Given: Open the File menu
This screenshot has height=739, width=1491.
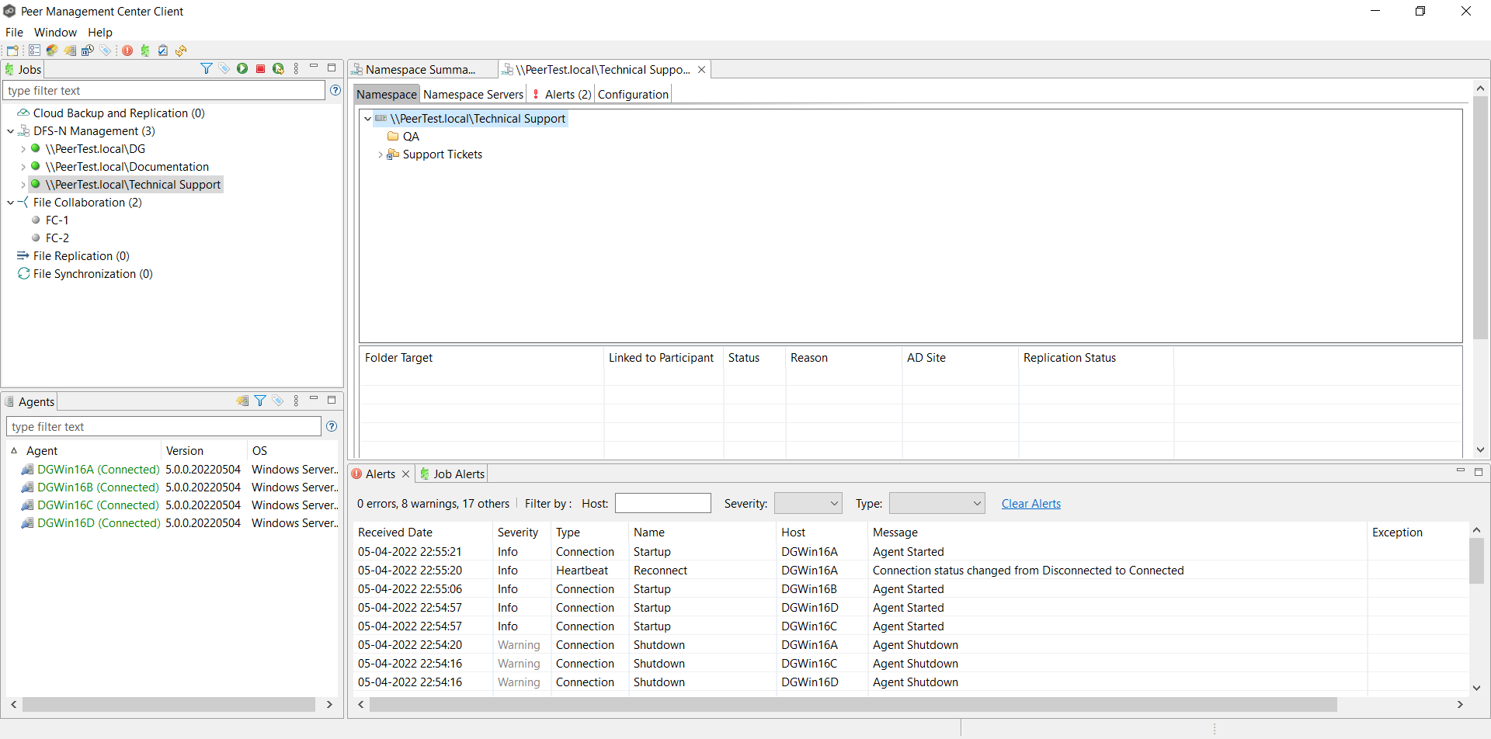Looking at the screenshot, I should click(14, 32).
